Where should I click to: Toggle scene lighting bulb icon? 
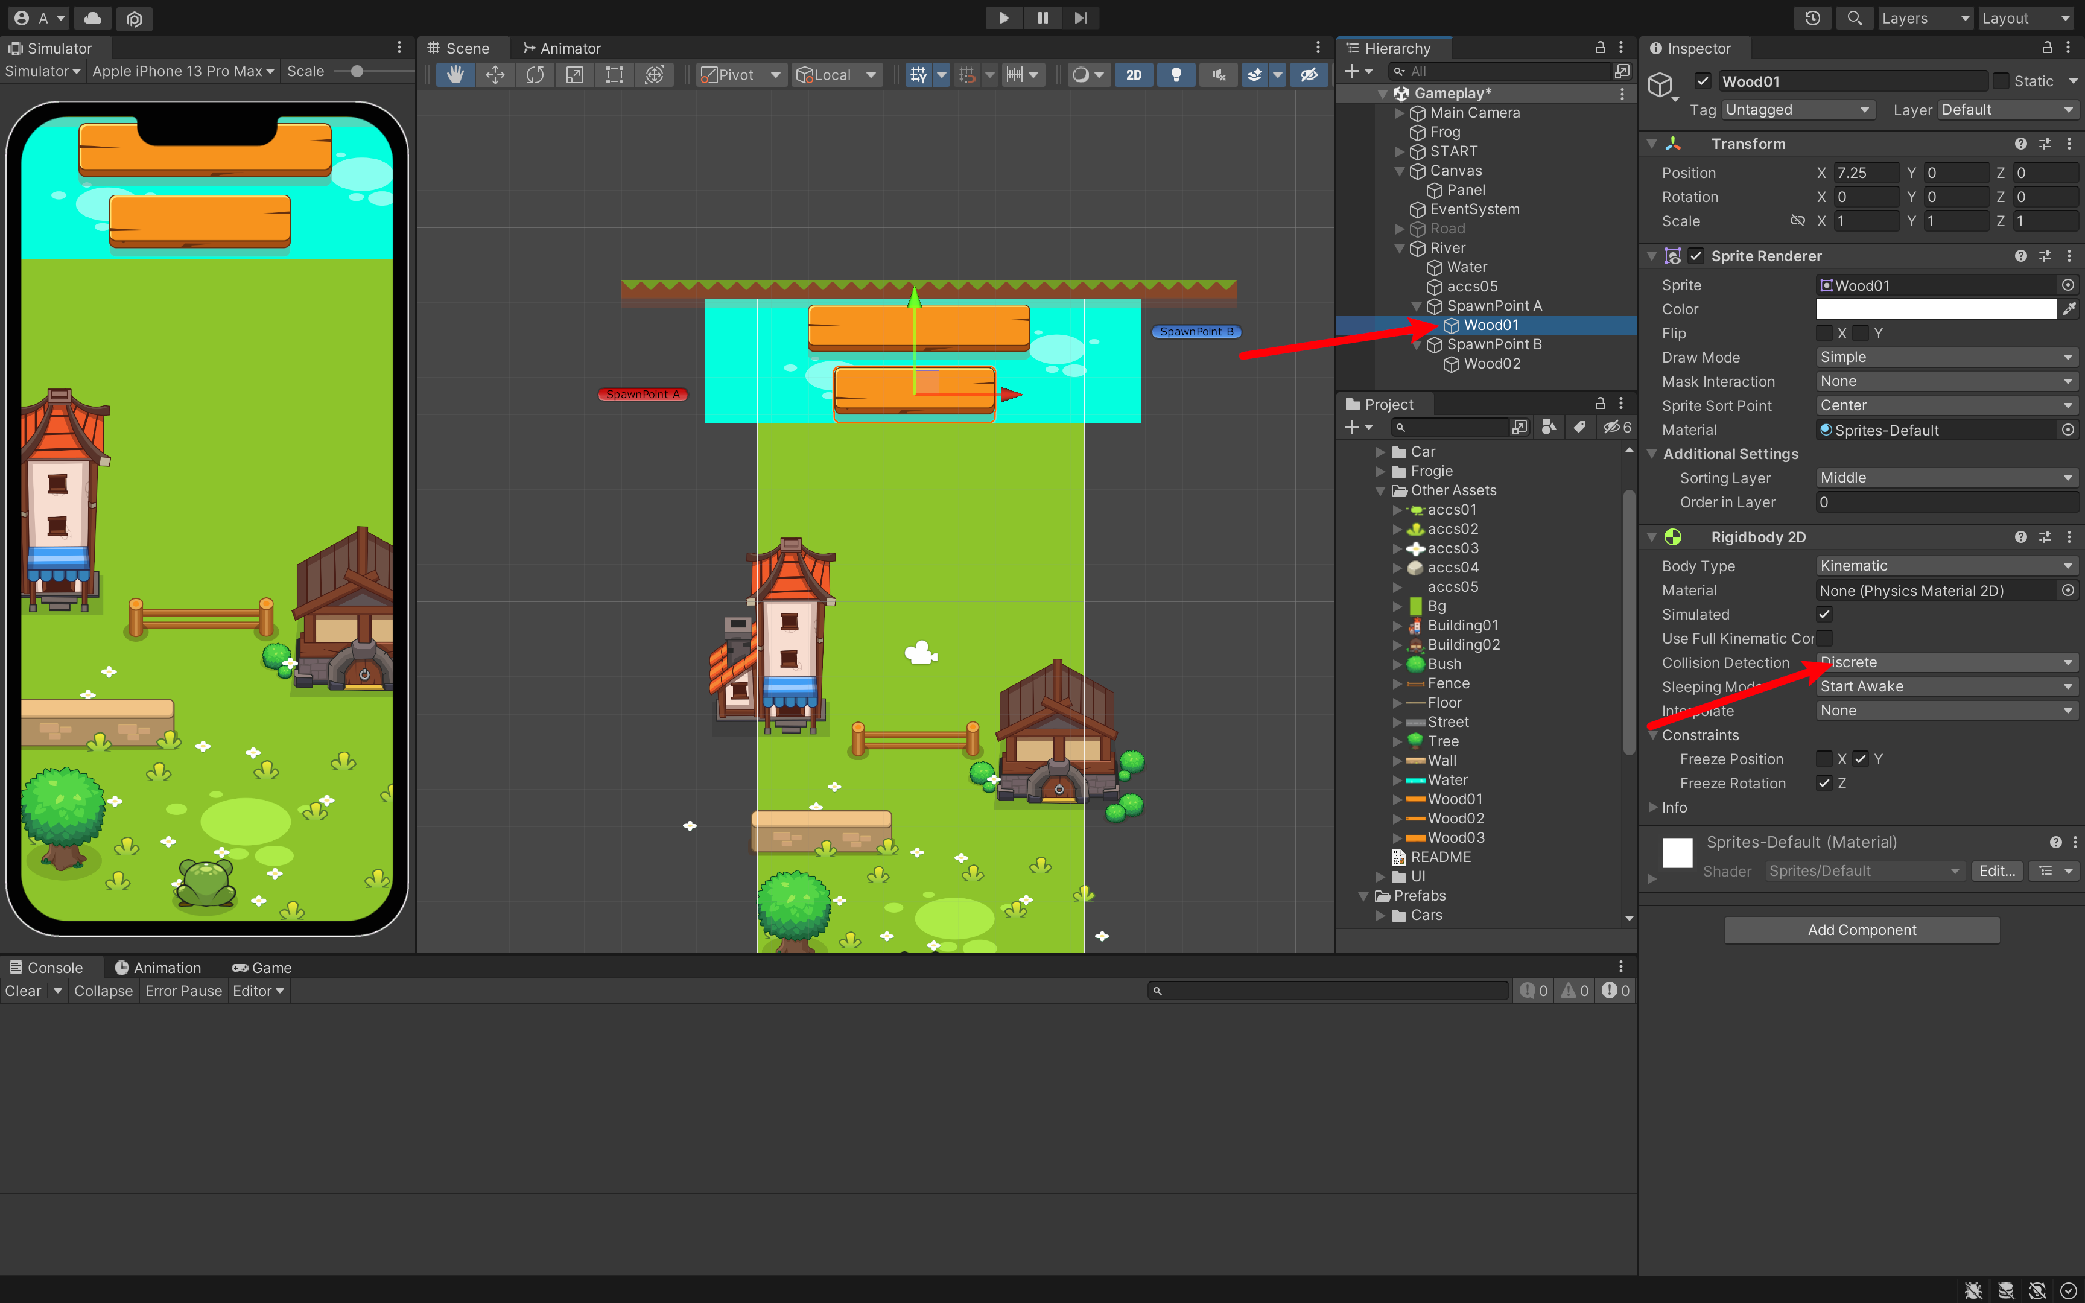(1176, 75)
